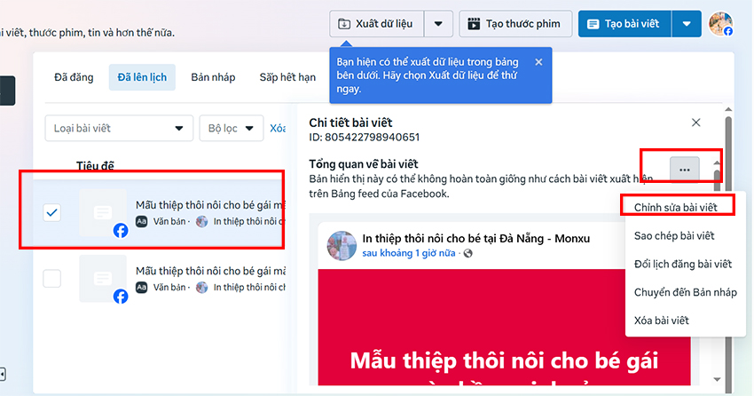Dismiss the export data tooltip
Screen dimensions: 754x396
point(538,62)
